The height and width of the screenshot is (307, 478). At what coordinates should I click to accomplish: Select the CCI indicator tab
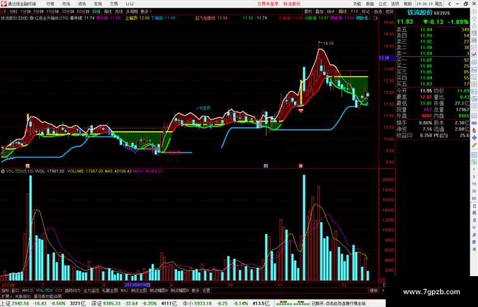coord(59,291)
